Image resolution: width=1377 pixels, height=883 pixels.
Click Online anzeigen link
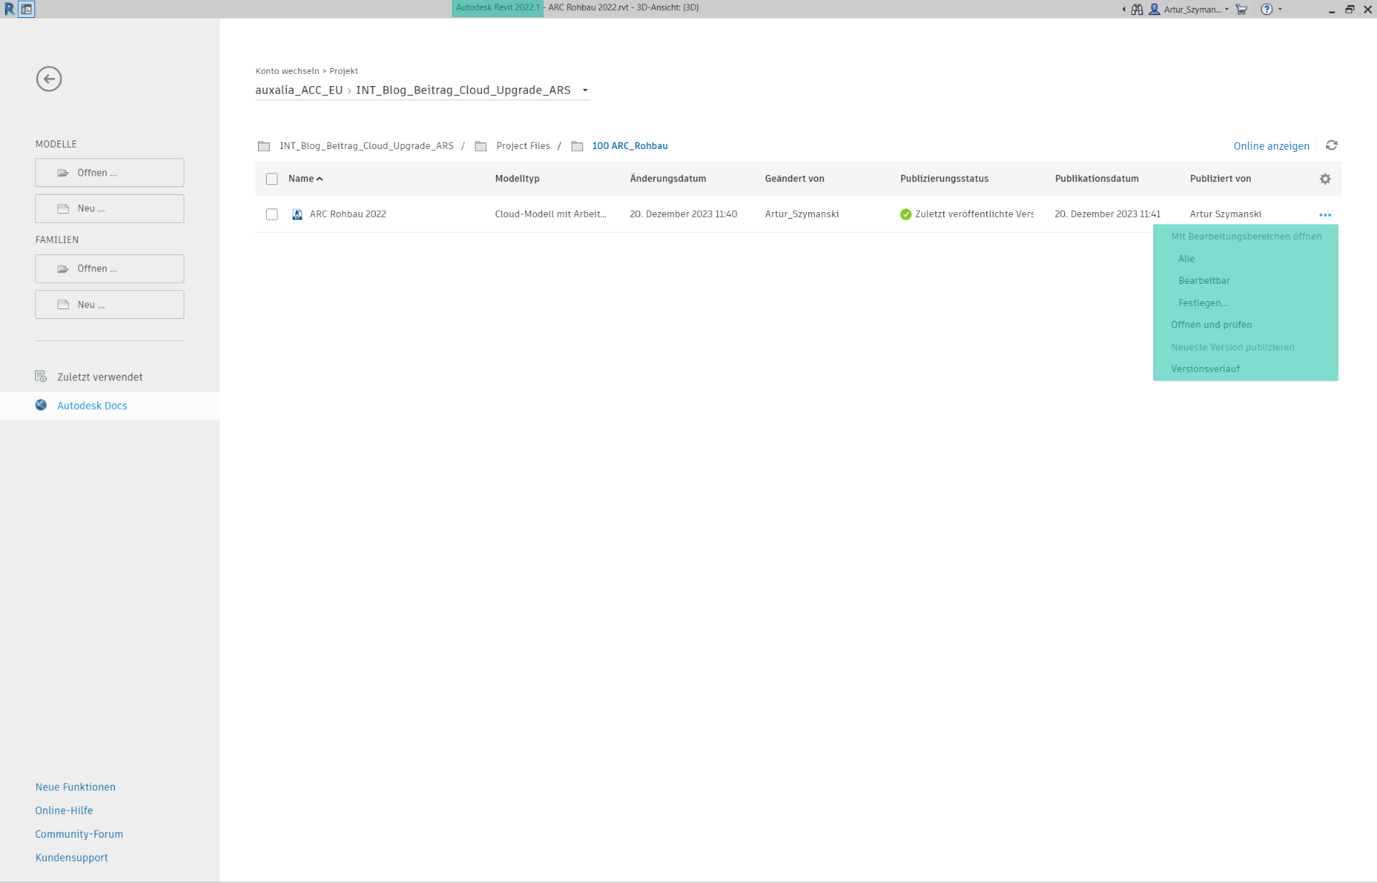point(1271,146)
